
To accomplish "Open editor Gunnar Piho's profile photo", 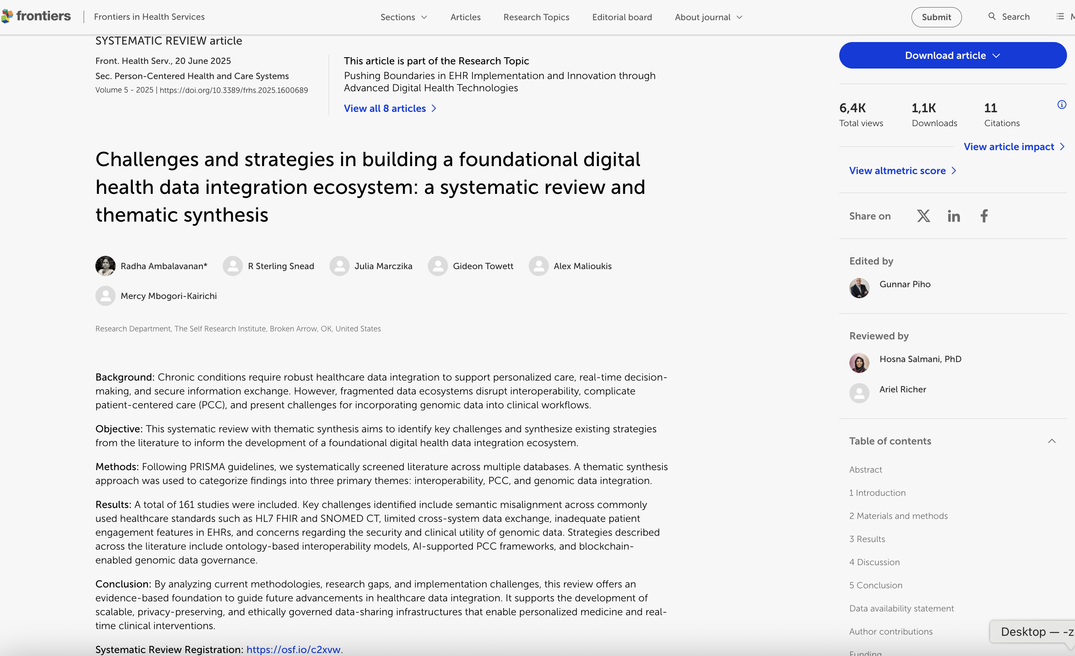I will [x=859, y=288].
